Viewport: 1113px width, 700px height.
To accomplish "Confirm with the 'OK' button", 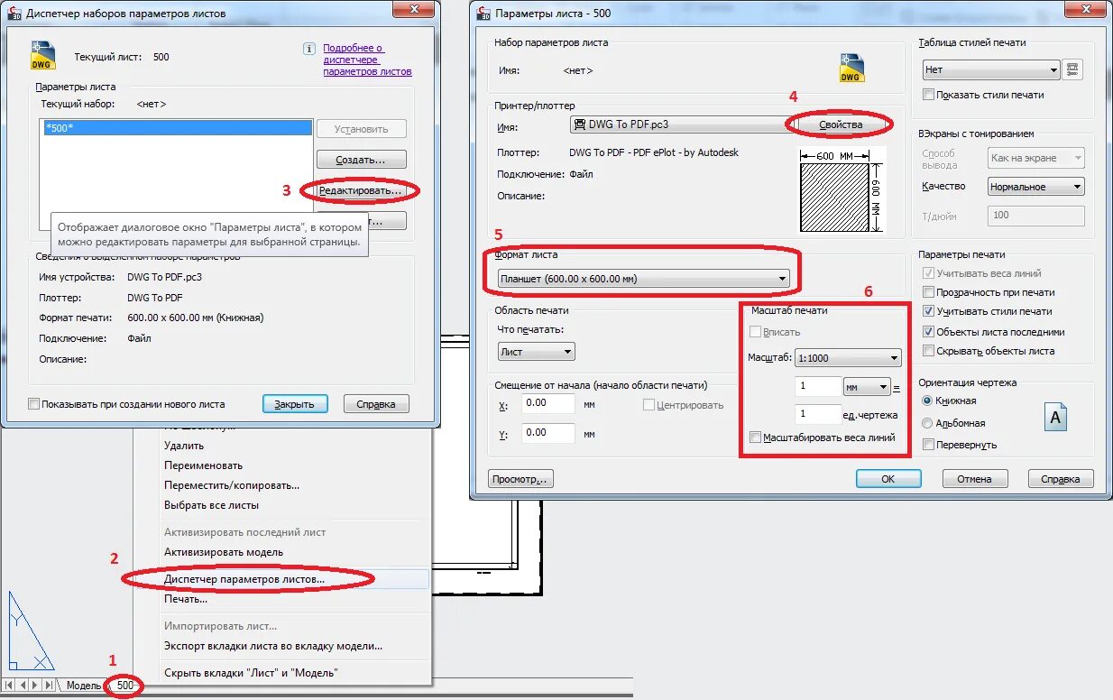I will click(x=888, y=479).
